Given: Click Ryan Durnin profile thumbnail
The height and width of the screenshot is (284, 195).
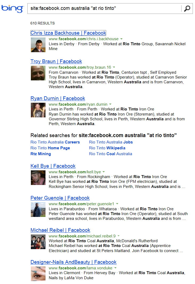Looking at the screenshot, I should [38, 110].
